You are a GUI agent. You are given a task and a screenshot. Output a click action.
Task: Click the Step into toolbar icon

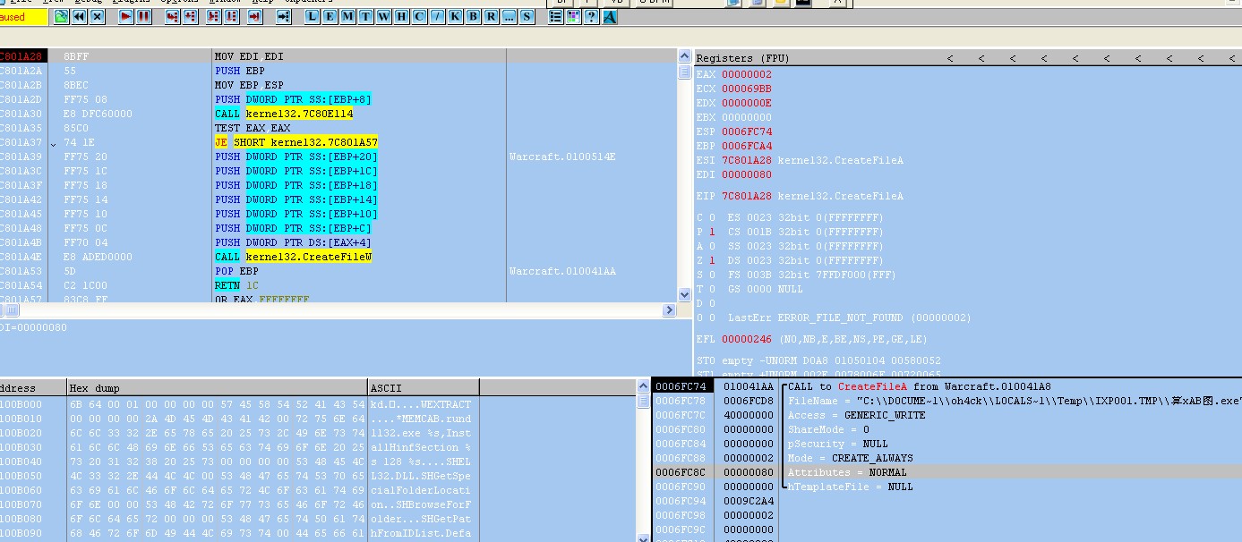(172, 17)
